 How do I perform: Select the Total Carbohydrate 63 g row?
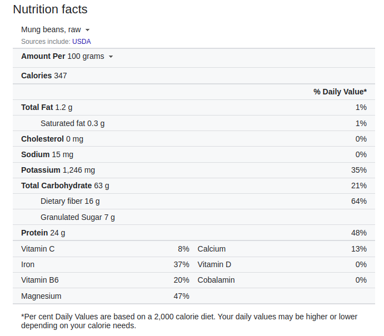[194, 185]
